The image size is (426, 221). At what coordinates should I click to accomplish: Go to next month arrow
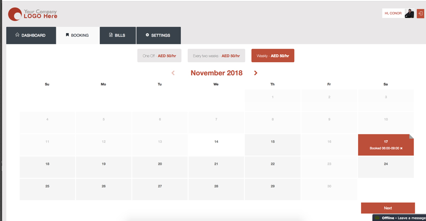pos(256,73)
